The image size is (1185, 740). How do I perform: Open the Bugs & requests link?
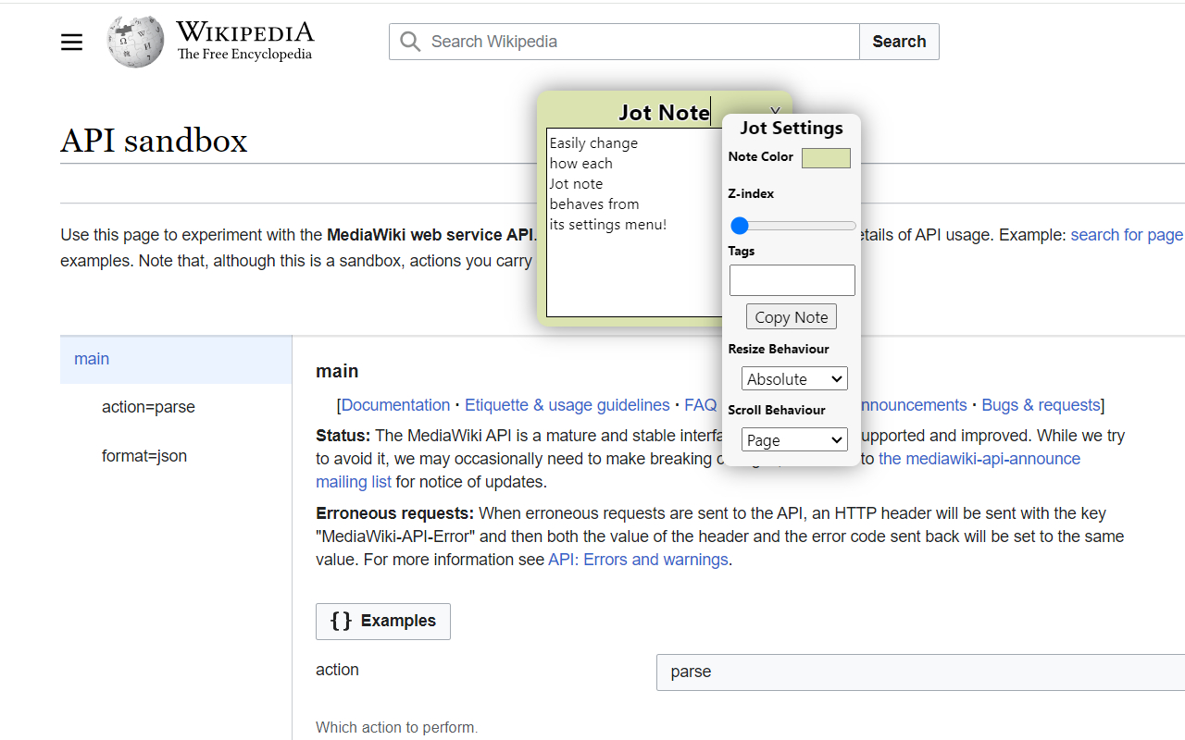pyautogui.click(x=1041, y=404)
